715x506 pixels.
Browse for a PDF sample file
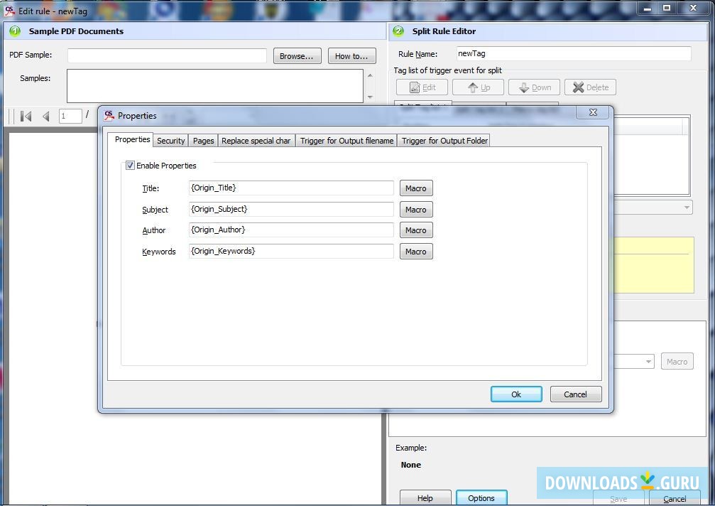[x=297, y=55]
